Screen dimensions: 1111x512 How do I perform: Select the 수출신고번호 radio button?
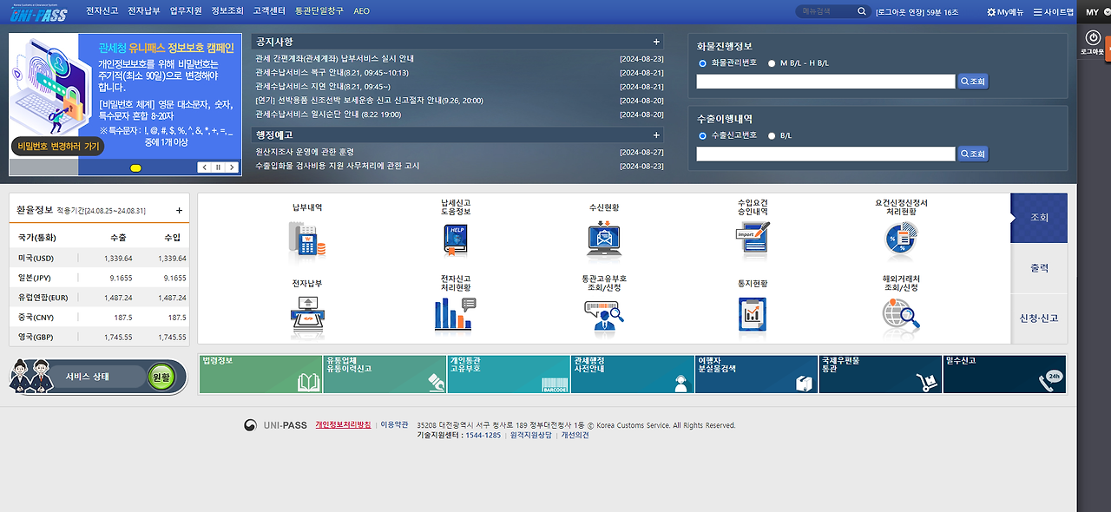[703, 135]
